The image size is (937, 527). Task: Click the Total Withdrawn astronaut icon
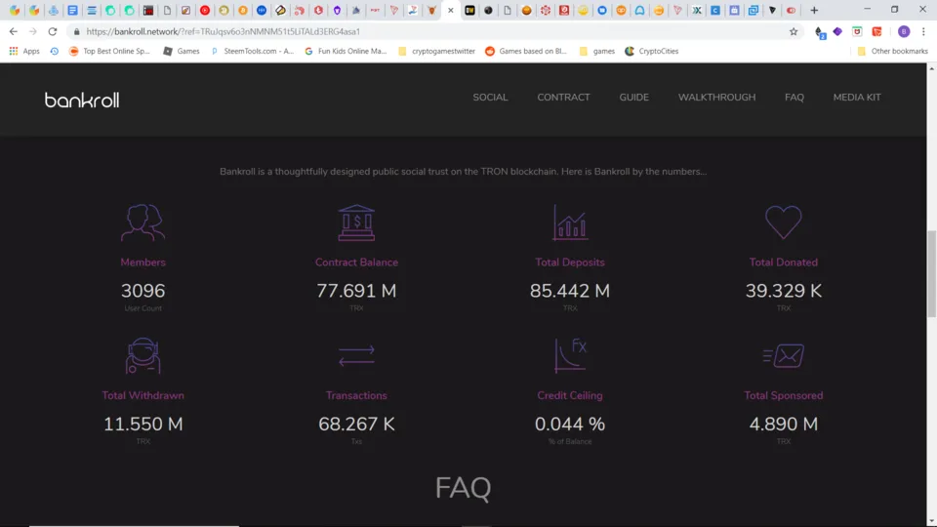tap(143, 355)
